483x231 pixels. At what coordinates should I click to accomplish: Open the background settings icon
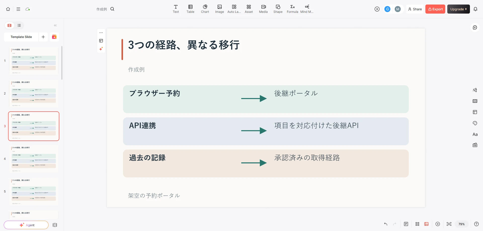[x=475, y=101]
